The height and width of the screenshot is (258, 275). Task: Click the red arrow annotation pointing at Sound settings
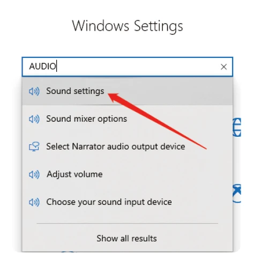(157, 121)
